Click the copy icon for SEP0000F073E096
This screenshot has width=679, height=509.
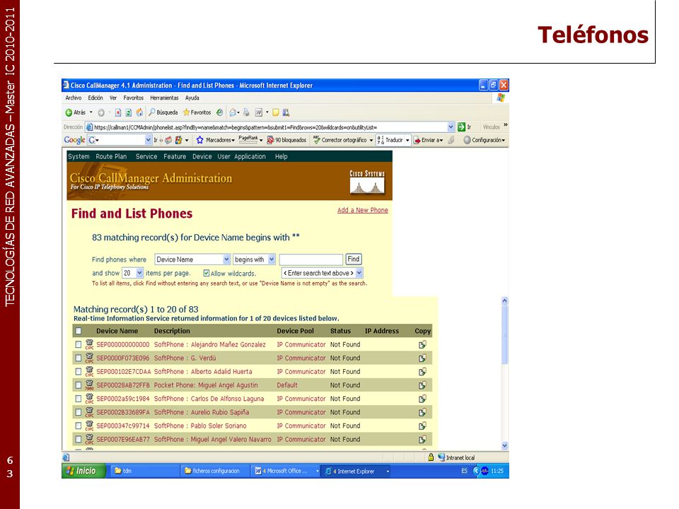[422, 358]
